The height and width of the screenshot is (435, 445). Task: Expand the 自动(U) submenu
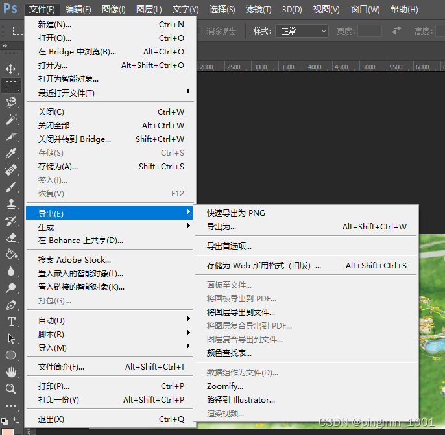[x=109, y=320]
